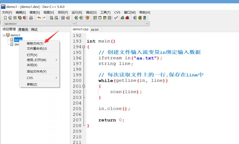Open the 运行[R] menu

(x=77, y=12)
